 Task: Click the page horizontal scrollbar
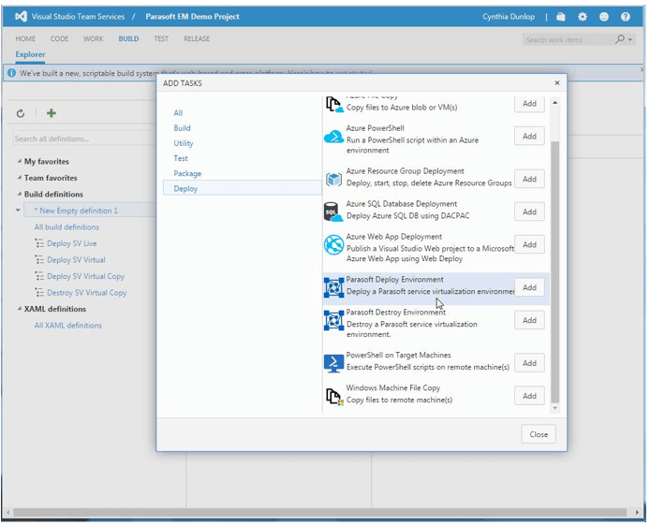point(319,513)
